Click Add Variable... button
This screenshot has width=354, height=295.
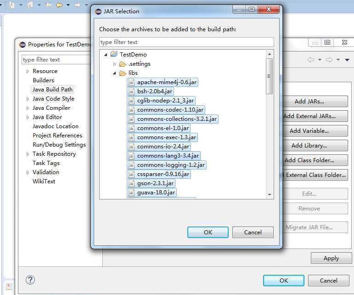pyautogui.click(x=315, y=131)
